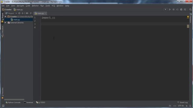Open the Project Structure icon in the top toolbar
The width and height of the screenshot is (193, 108).
185,9
